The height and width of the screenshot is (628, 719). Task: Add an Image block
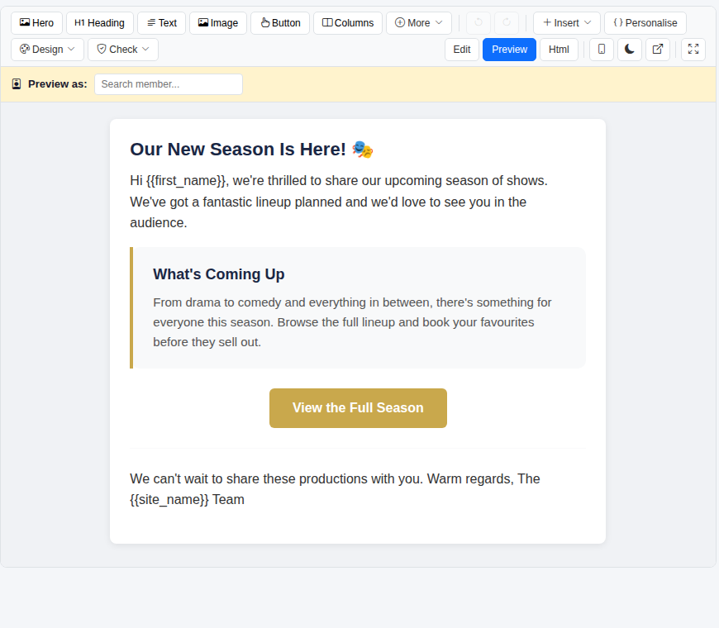pyautogui.click(x=218, y=23)
